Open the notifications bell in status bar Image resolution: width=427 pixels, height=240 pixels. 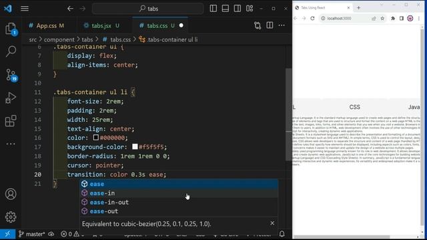(x=282, y=234)
